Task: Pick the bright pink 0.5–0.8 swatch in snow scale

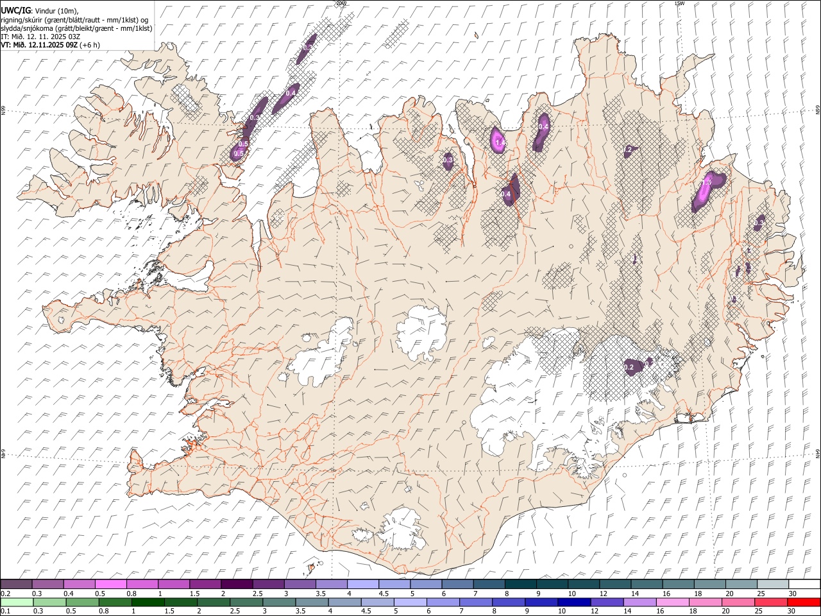Action: (110, 584)
